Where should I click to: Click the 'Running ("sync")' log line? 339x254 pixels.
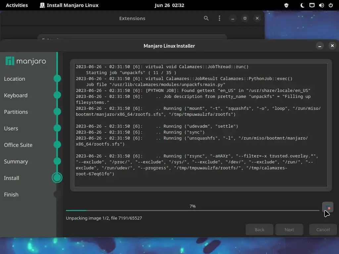point(140,132)
